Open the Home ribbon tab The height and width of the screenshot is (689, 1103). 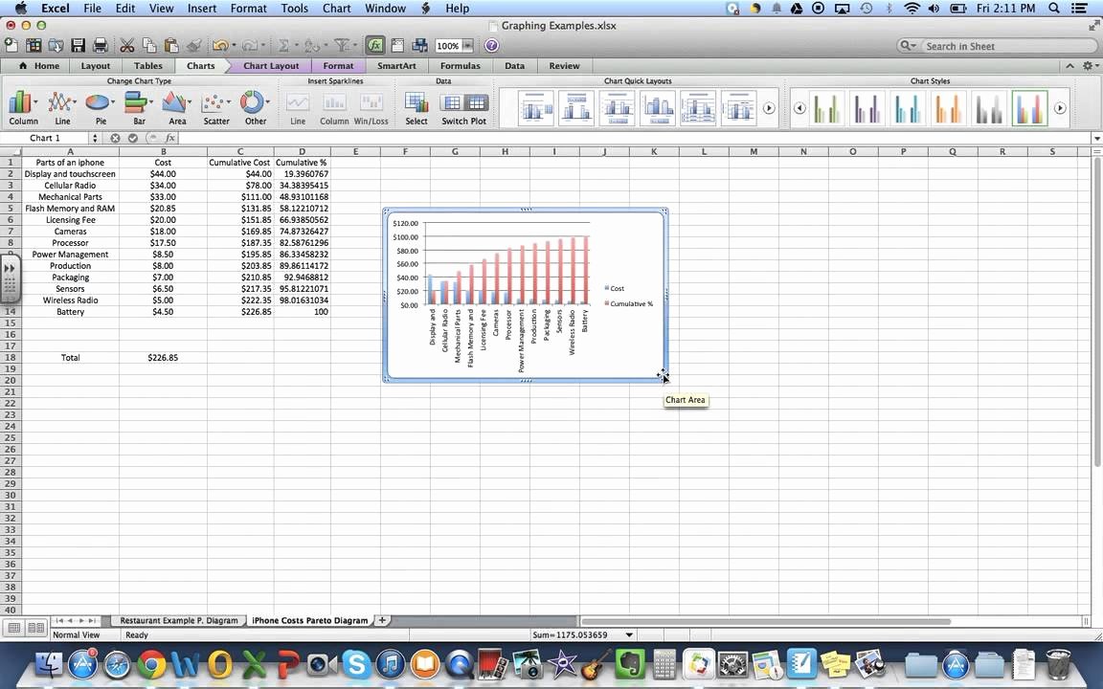click(40, 65)
